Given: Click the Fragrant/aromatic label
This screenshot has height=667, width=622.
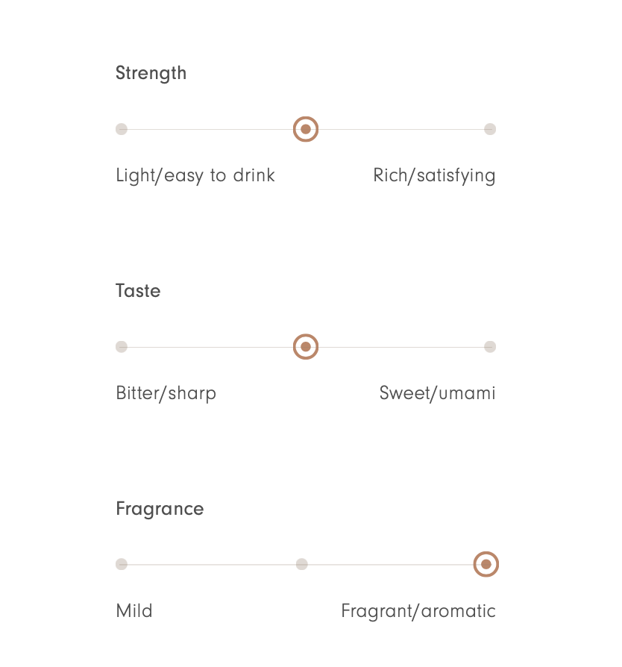Looking at the screenshot, I should coord(418,611).
